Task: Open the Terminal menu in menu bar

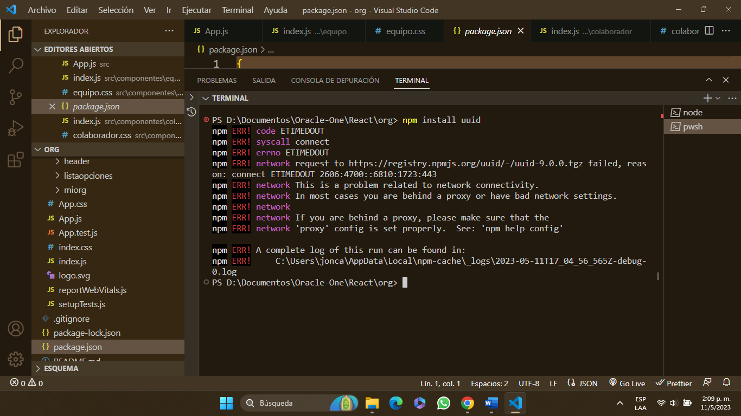Action: pos(238,10)
